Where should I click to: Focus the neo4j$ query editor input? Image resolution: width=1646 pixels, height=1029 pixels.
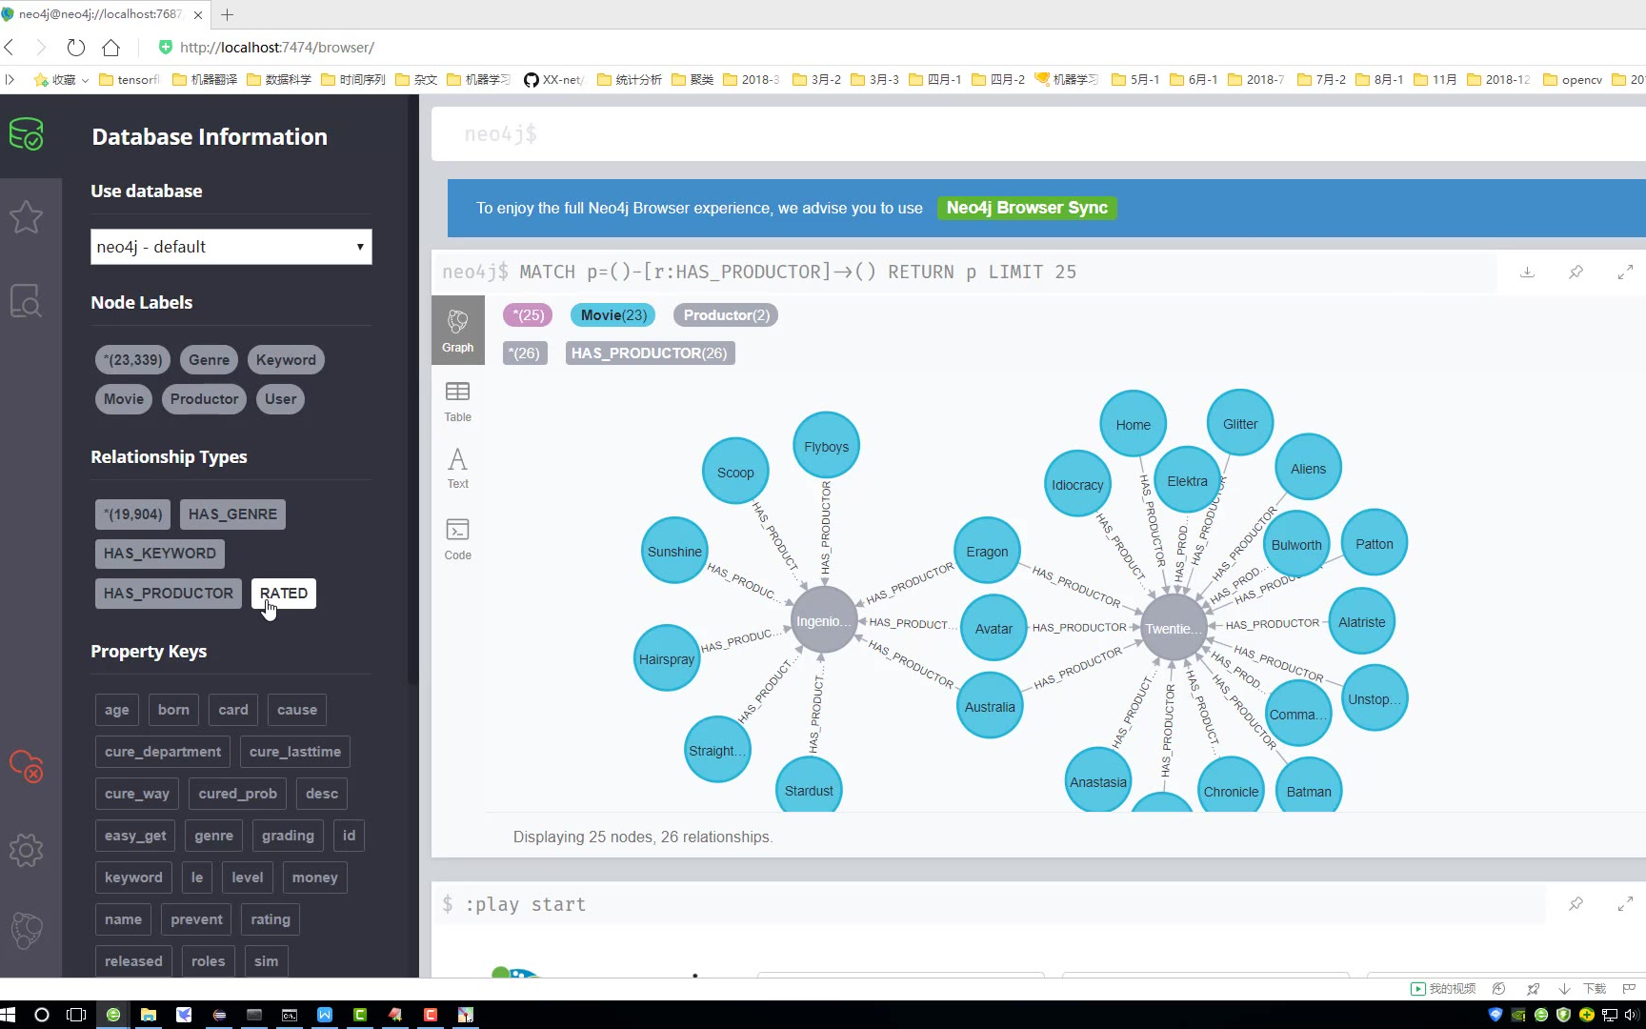pyautogui.click(x=1038, y=134)
